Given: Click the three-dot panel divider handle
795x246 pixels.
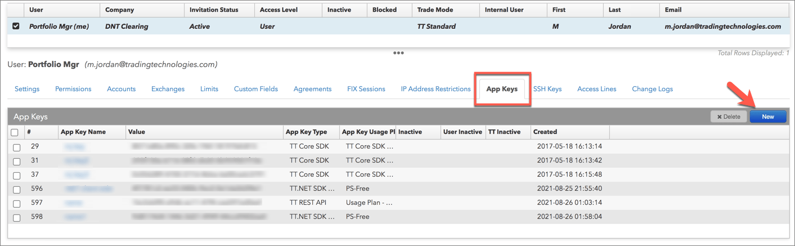Looking at the screenshot, I should click(x=398, y=53).
